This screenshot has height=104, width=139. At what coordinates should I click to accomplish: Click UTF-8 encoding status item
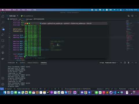107,89
